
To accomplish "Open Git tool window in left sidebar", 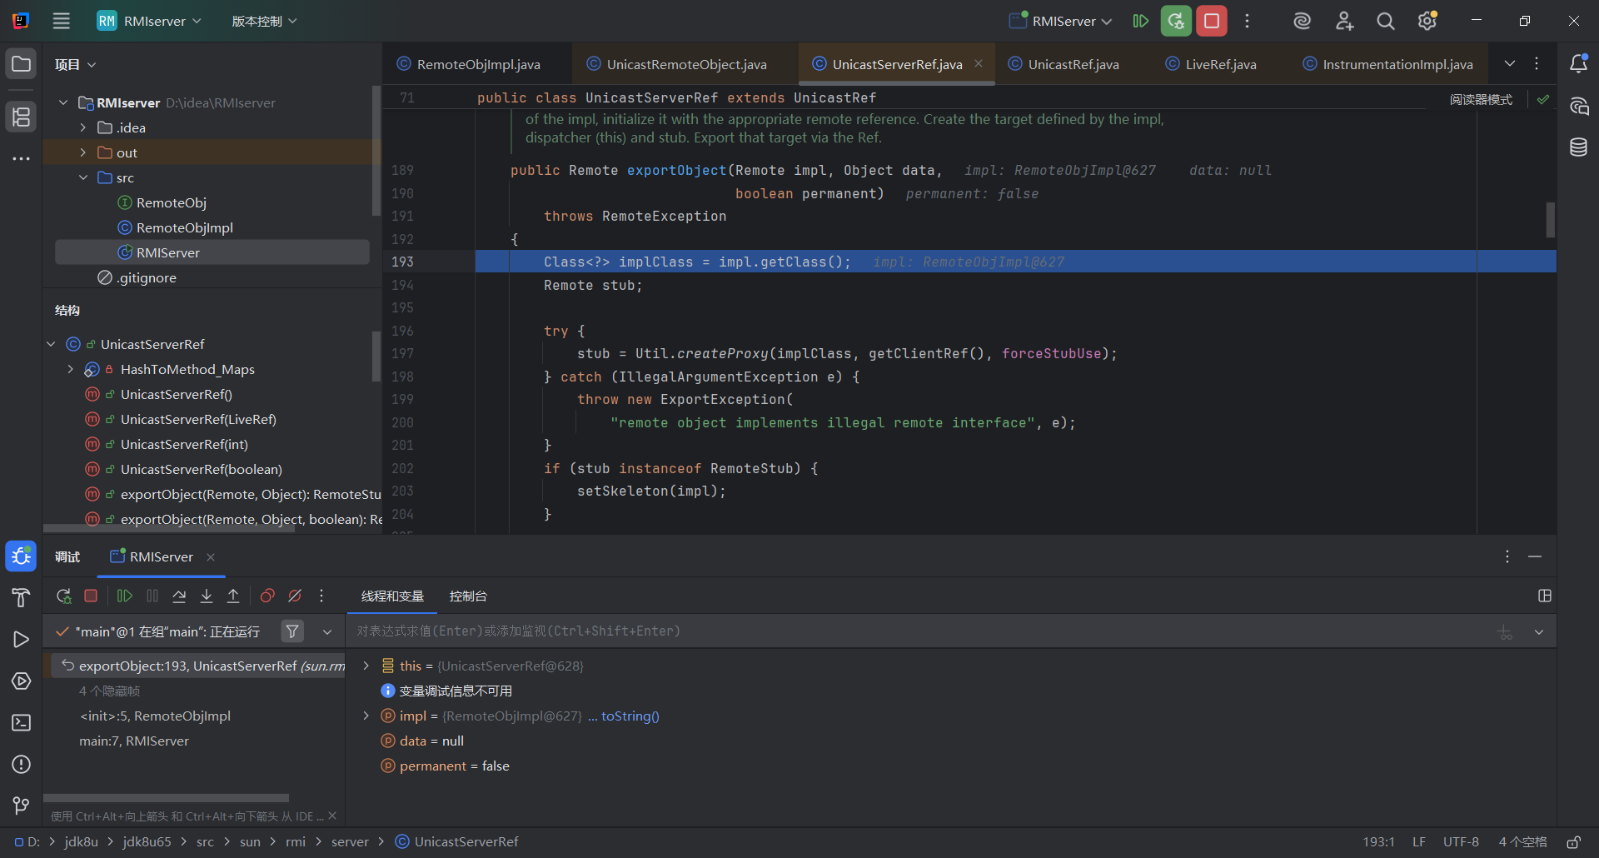I will tap(21, 806).
